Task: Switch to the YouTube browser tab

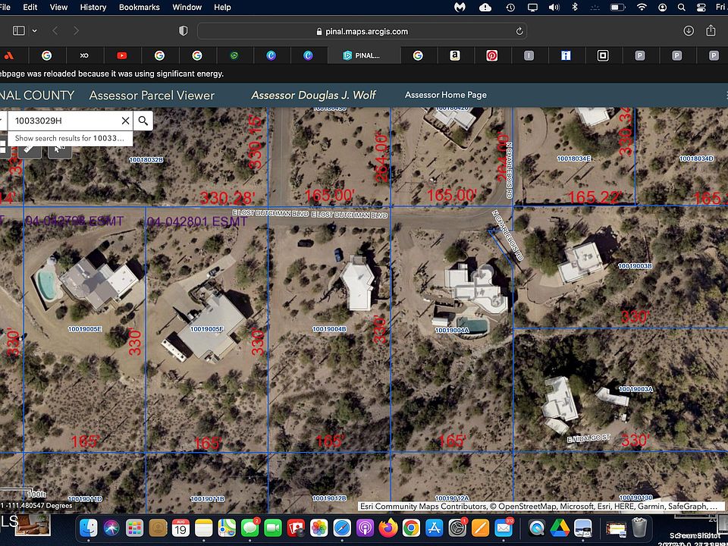Action: point(121,55)
